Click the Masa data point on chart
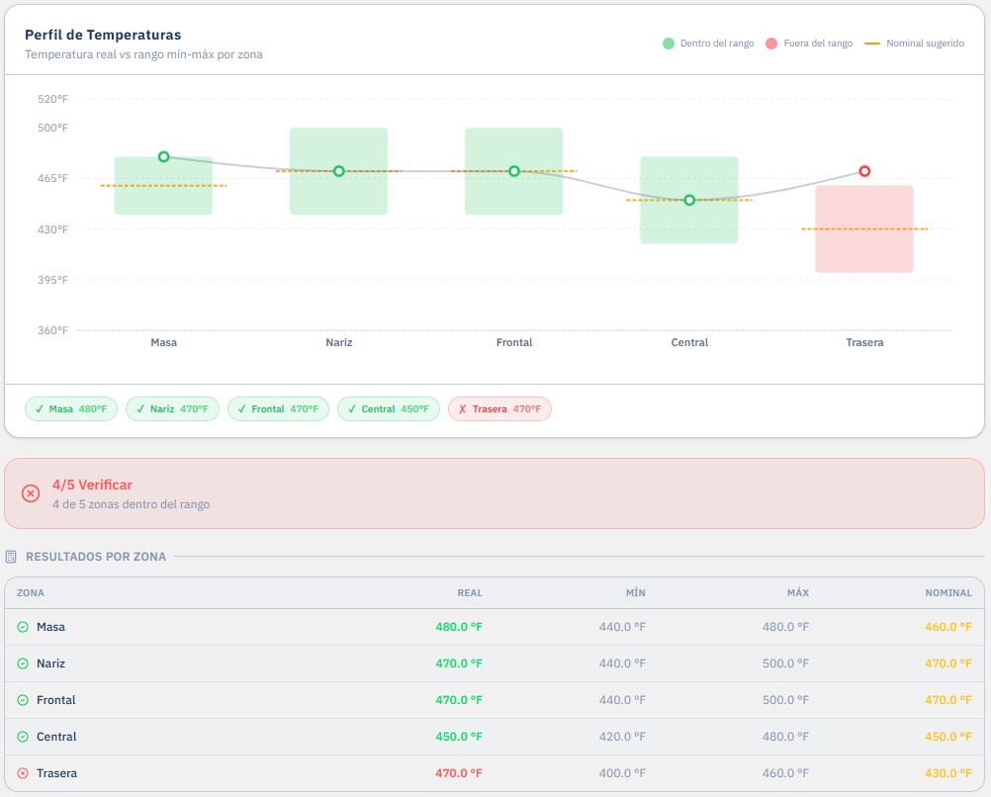 click(164, 157)
